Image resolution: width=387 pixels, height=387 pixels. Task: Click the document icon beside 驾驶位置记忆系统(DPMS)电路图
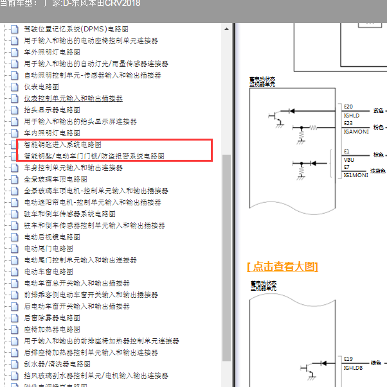[15, 29]
